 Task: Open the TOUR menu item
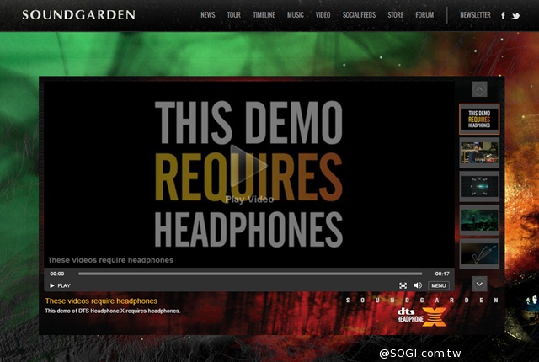pos(233,15)
